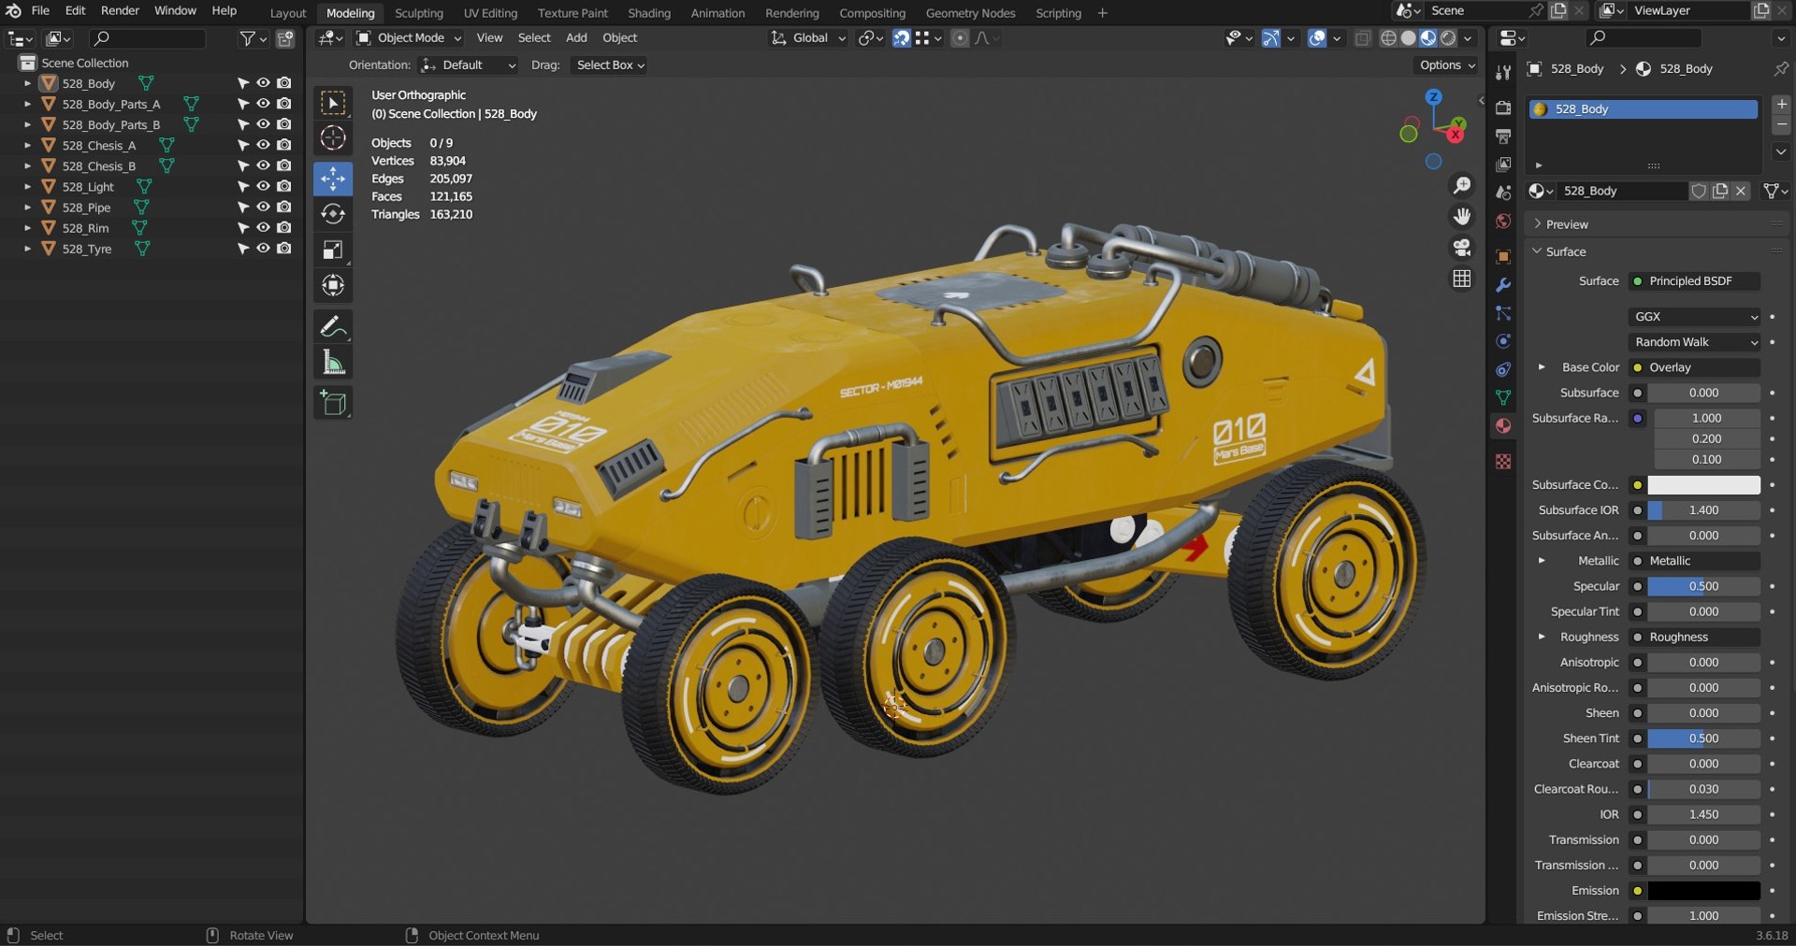Switch to the Sculpting workspace tab

(418, 13)
